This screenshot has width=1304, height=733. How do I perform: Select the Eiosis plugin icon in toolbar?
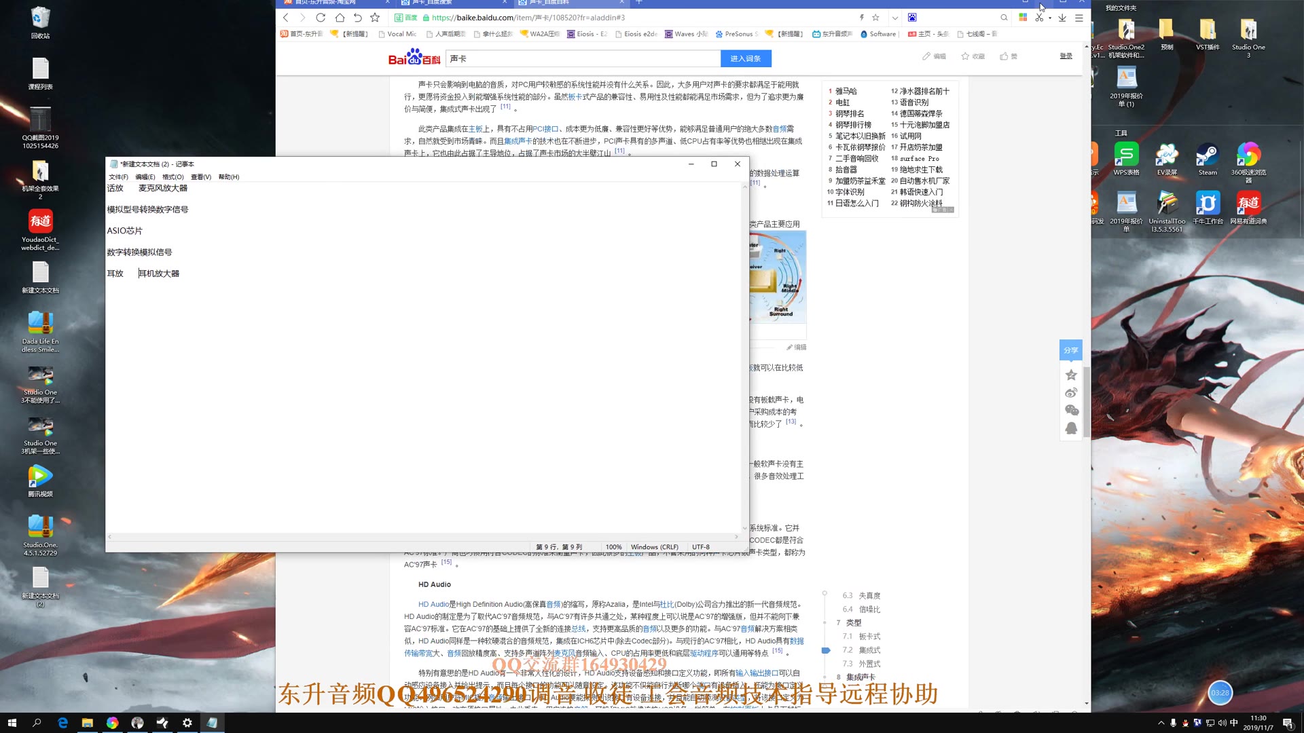[573, 34]
